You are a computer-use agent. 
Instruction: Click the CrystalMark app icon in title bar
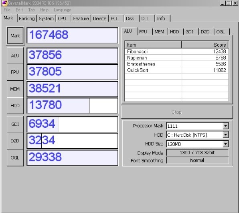click(4, 3)
